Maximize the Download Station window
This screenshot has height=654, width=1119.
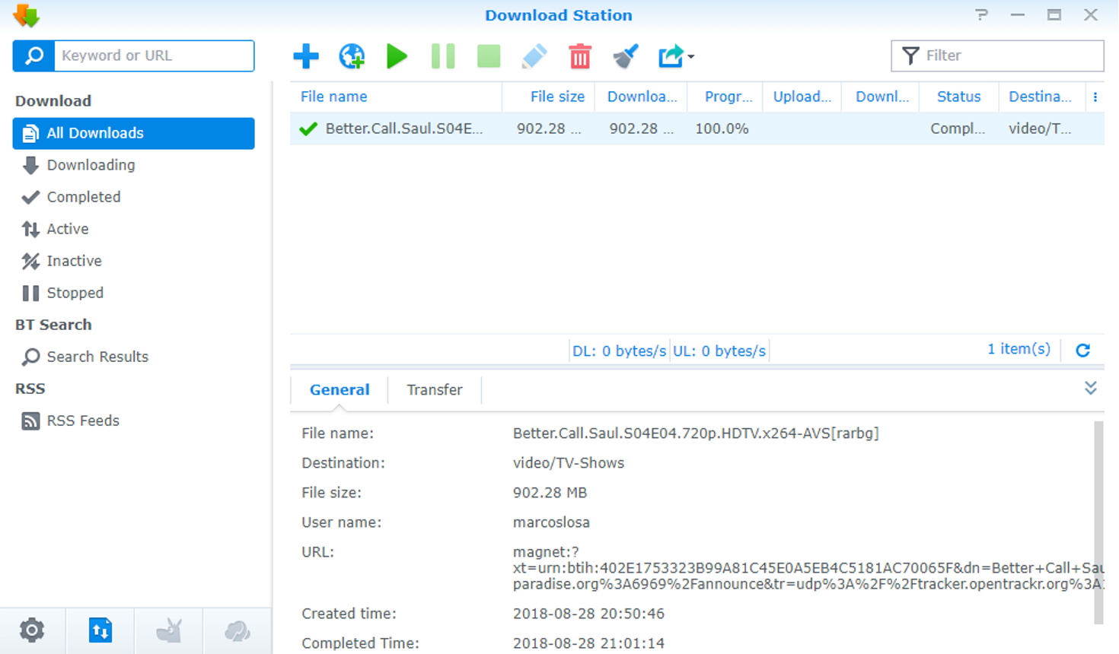coord(1054,15)
